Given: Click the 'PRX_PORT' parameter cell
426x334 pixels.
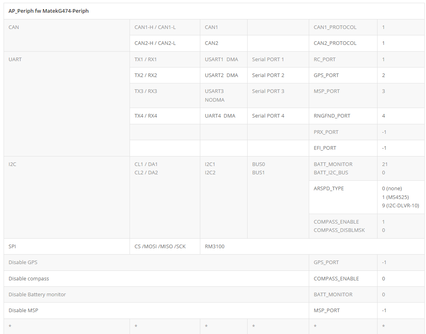Looking at the screenshot, I should (343, 132).
